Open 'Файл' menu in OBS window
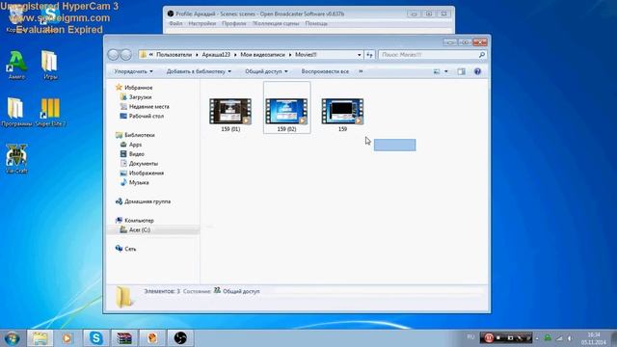 (x=175, y=23)
